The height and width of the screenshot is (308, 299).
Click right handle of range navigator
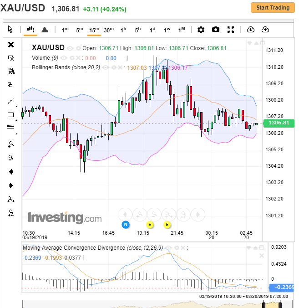click(280, 304)
